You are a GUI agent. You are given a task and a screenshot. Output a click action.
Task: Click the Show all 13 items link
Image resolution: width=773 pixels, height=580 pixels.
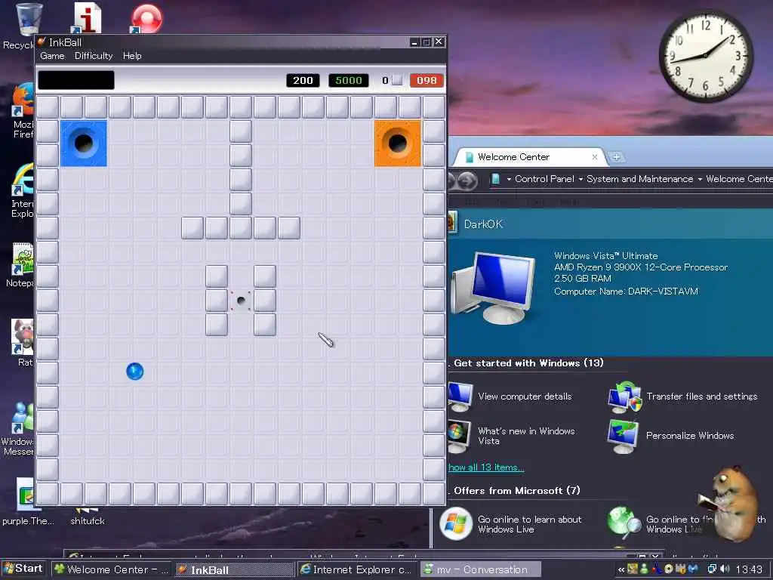486,467
